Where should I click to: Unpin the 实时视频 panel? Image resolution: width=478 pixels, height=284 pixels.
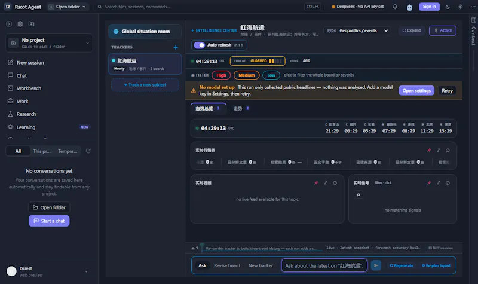coord(316,183)
